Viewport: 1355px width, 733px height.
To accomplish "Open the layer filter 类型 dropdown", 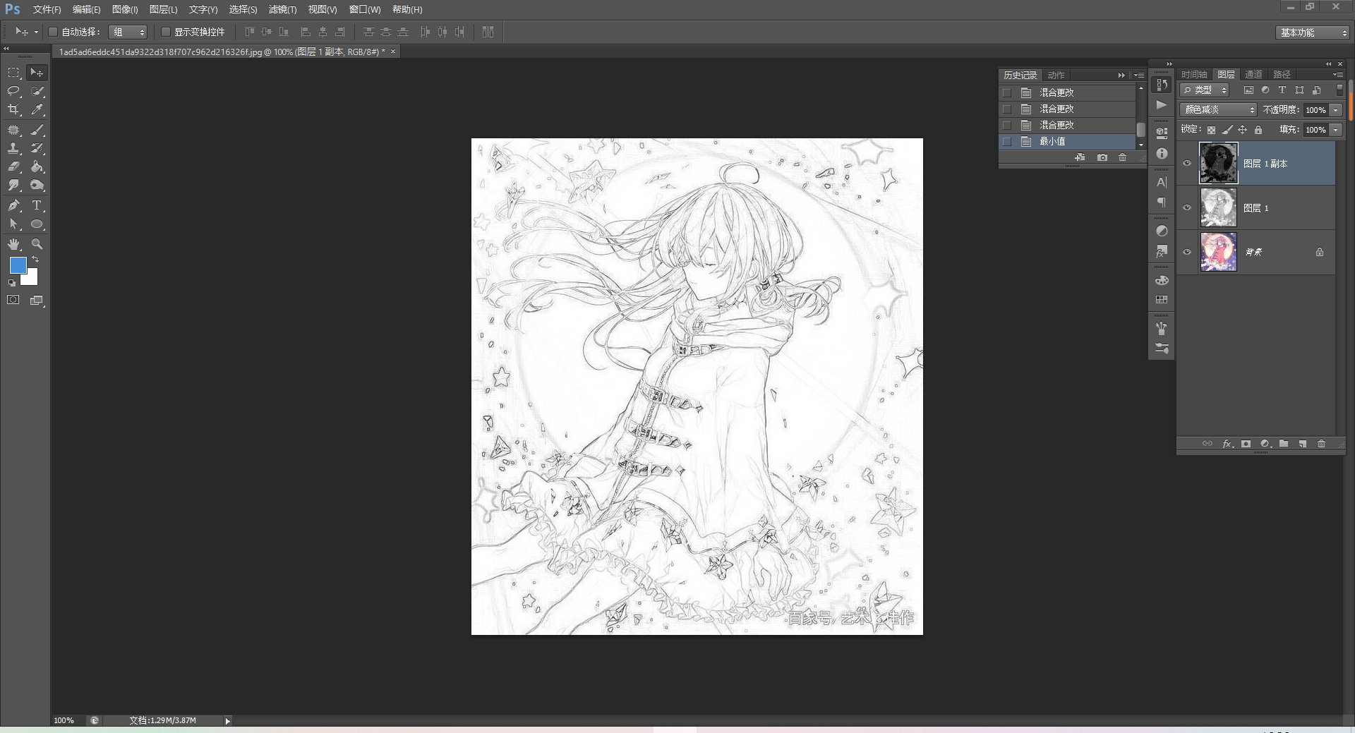I will (x=1205, y=90).
